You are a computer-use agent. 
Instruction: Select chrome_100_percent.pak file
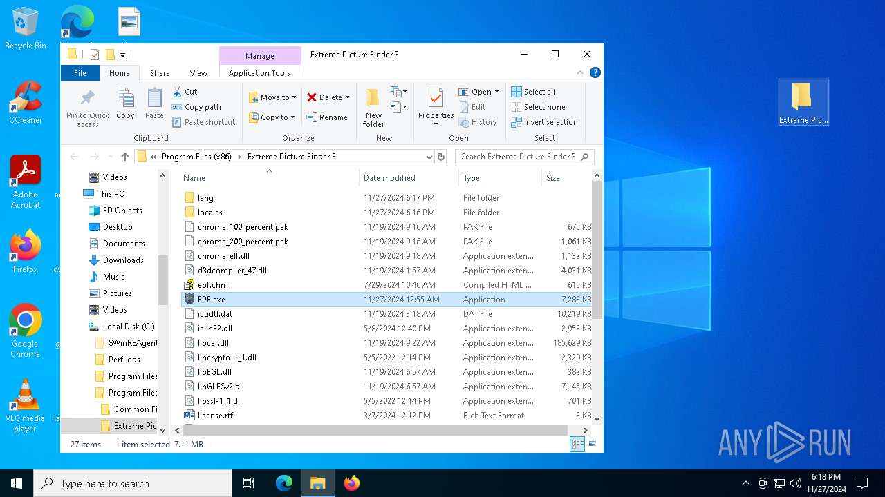(386, 227)
